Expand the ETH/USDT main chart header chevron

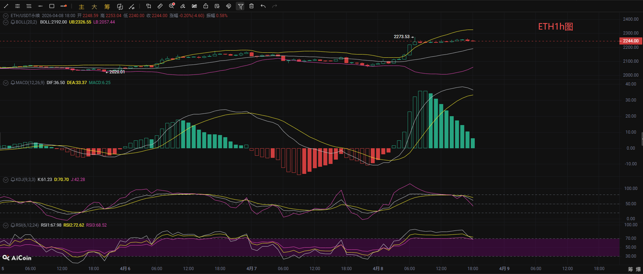(6, 16)
